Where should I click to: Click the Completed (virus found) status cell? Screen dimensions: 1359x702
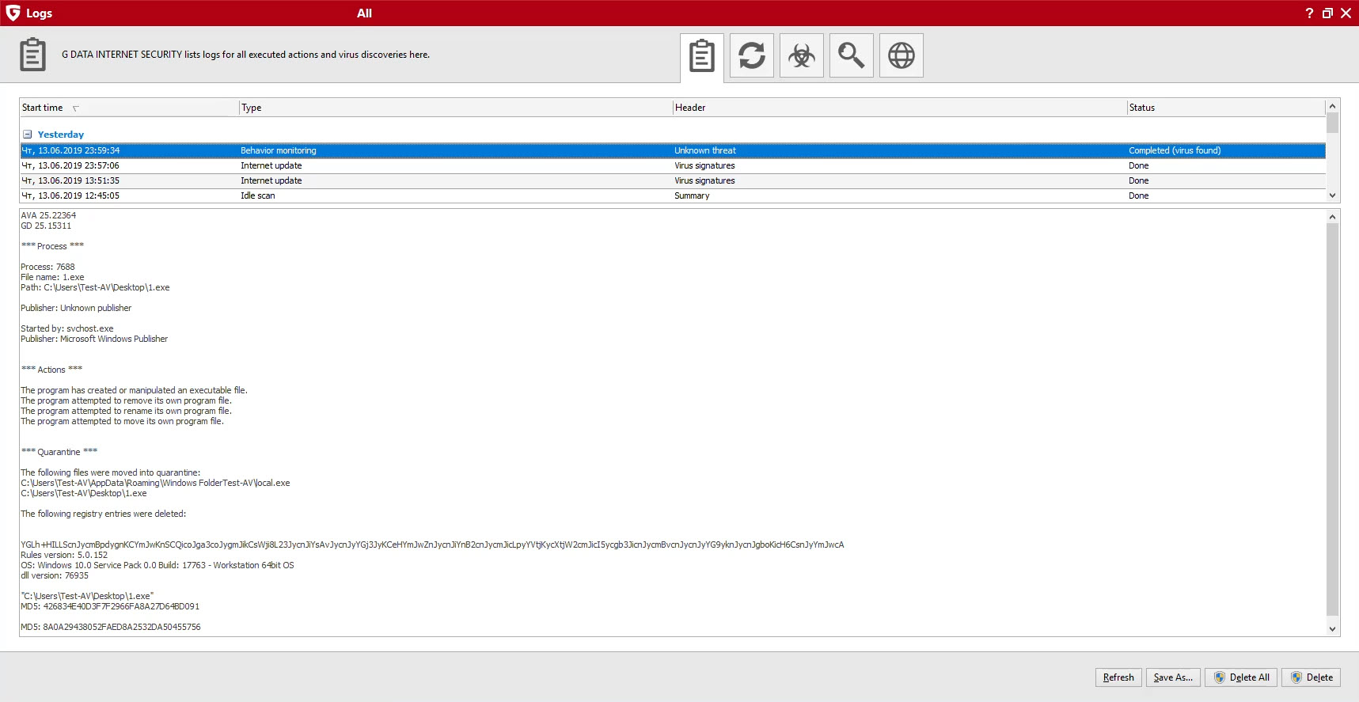(1175, 150)
